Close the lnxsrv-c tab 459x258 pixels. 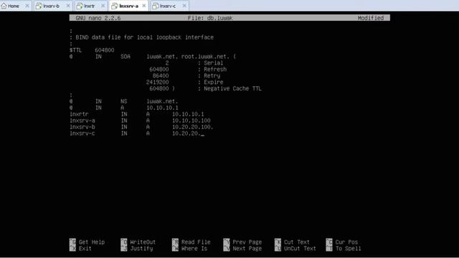[x=184, y=6]
